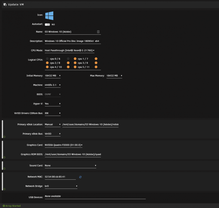Open the Initial Memory dropdown
Viewport: 219px width, 208px height.
click(x=53, y=76)
